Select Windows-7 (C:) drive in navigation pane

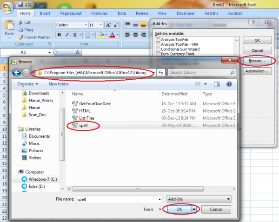click(x=43, y=179)
